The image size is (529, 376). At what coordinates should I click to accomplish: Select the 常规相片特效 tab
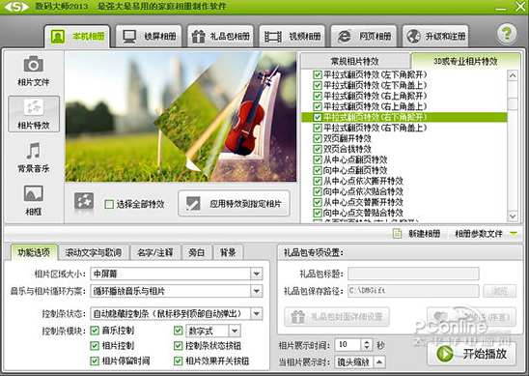355,61
